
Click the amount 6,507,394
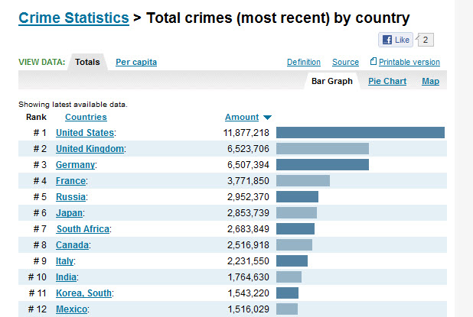(248, 165)
